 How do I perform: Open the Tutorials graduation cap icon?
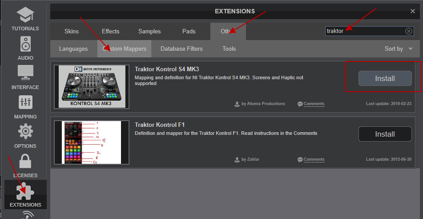coord(25,15)
